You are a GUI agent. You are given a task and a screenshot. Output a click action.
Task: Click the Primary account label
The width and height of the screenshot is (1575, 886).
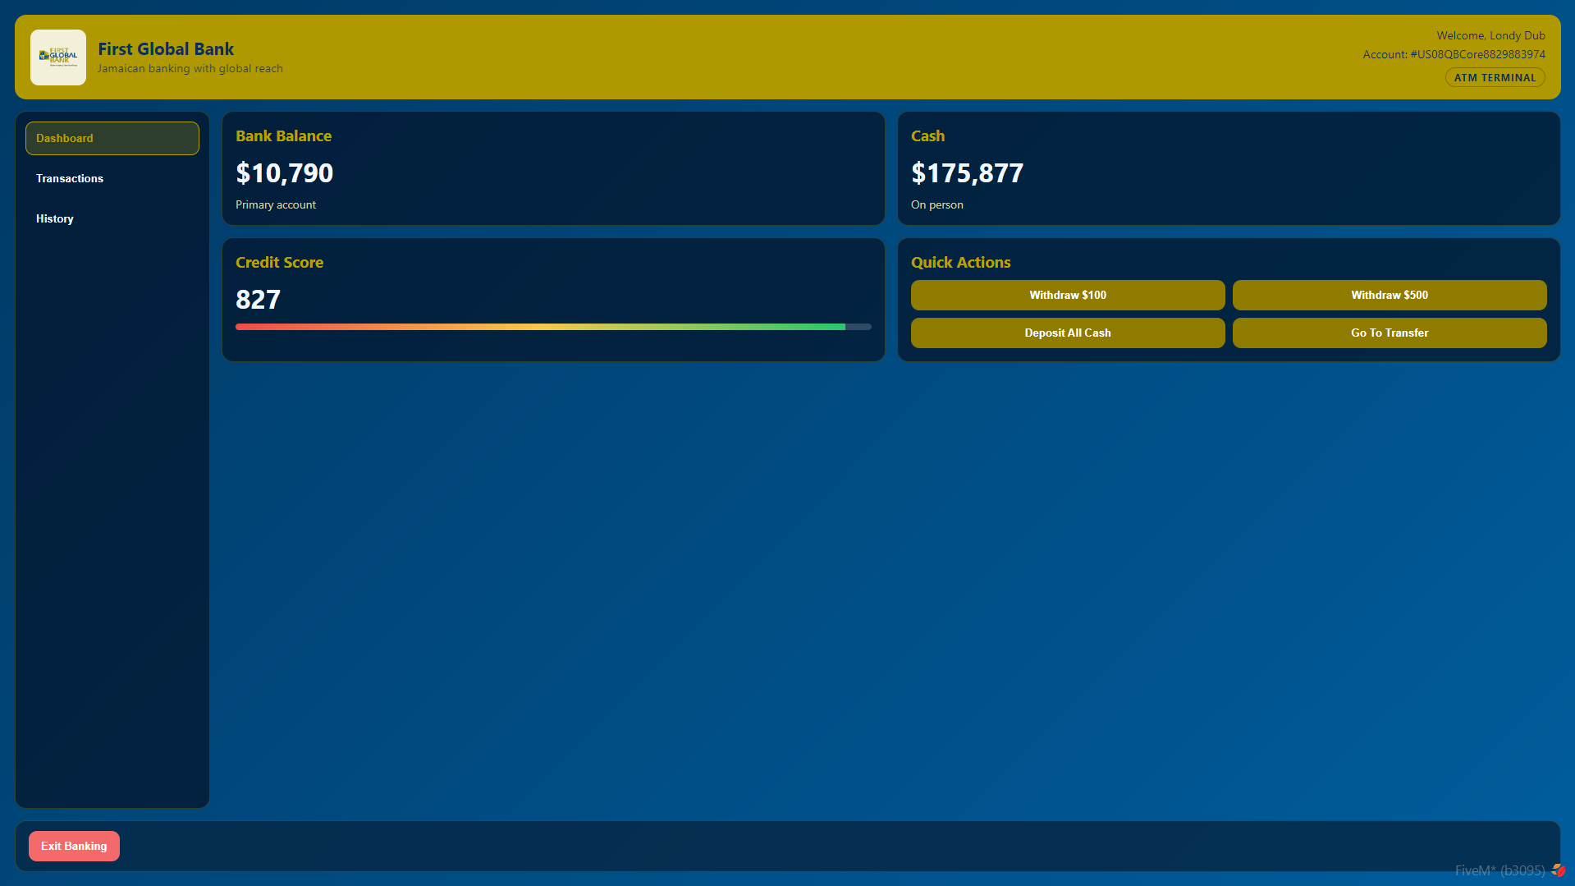click(x=276, y=204)
